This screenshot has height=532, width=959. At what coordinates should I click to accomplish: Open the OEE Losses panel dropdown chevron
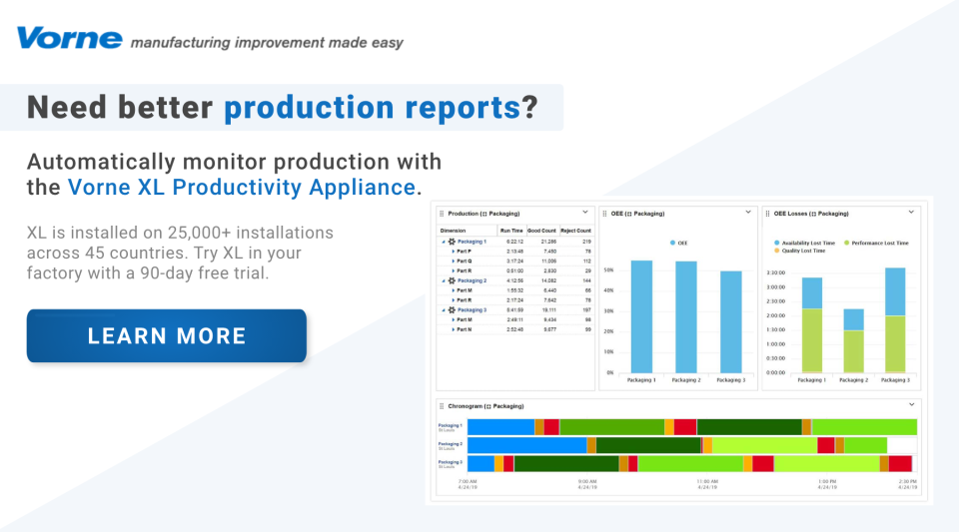[x=911, y=212]
